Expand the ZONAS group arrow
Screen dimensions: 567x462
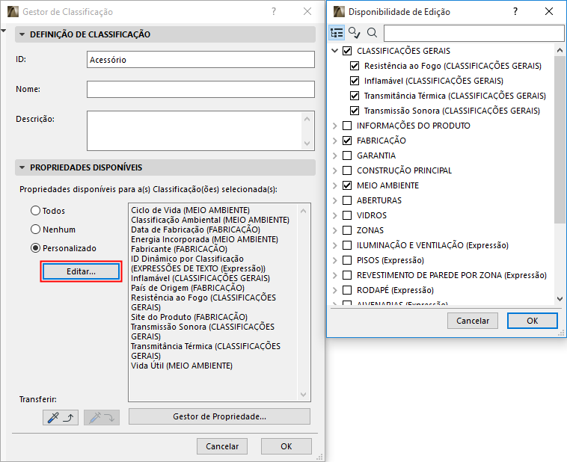(335, 230)
